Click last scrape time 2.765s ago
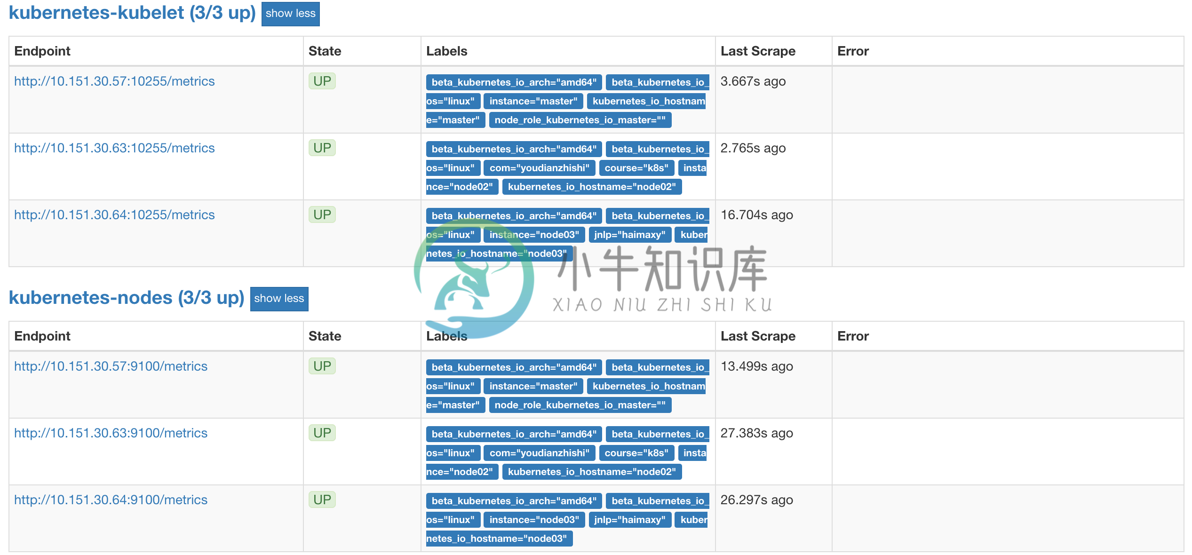The width and height of the screenshot is (1192, 555). click(753, 148)
